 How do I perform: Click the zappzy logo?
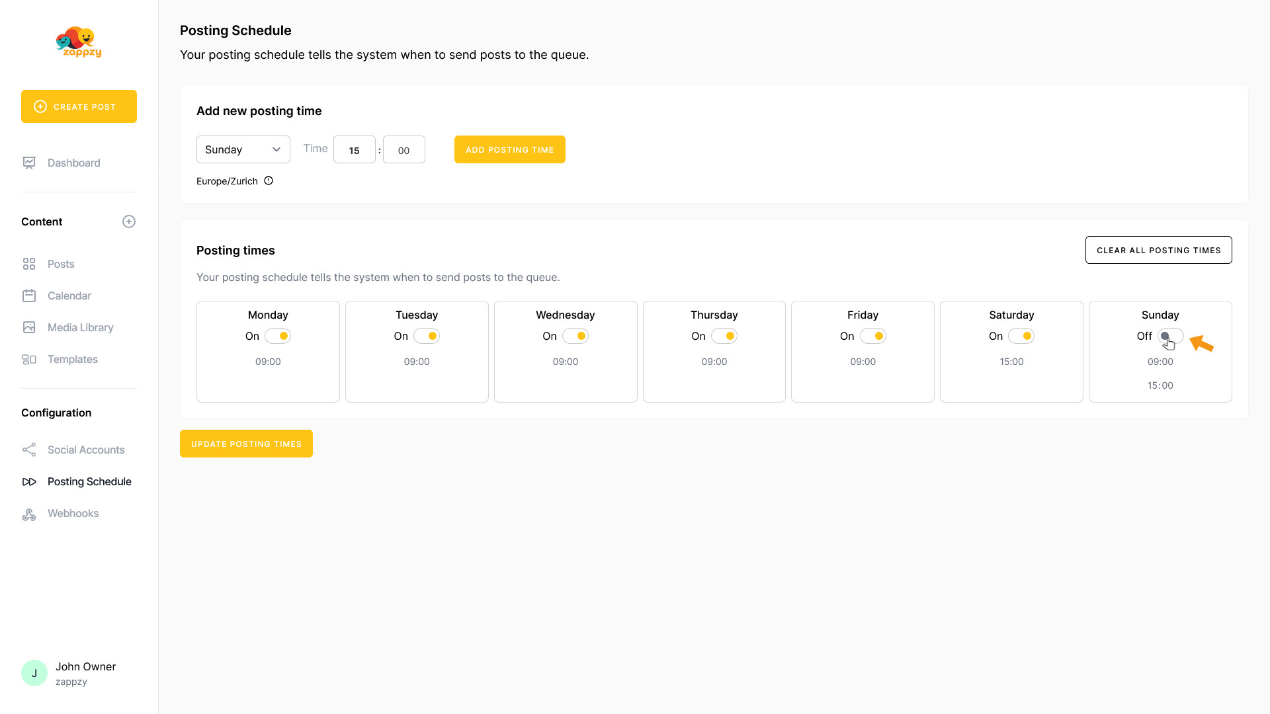pyautogui.click(x=79, y=42)
